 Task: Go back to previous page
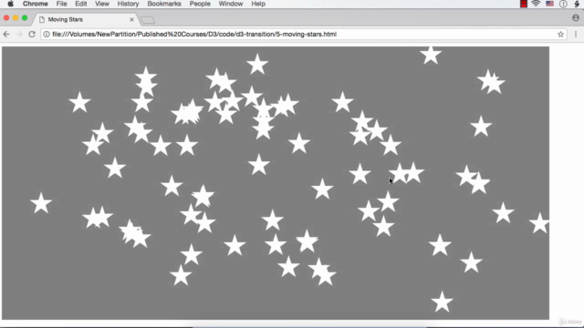[x=6, y=35]
